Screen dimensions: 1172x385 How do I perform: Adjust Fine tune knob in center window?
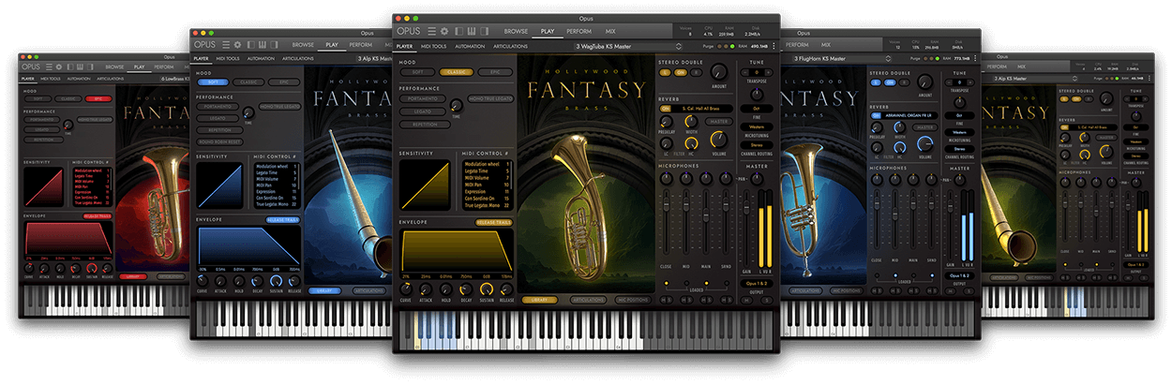click(x=758, y=94)
